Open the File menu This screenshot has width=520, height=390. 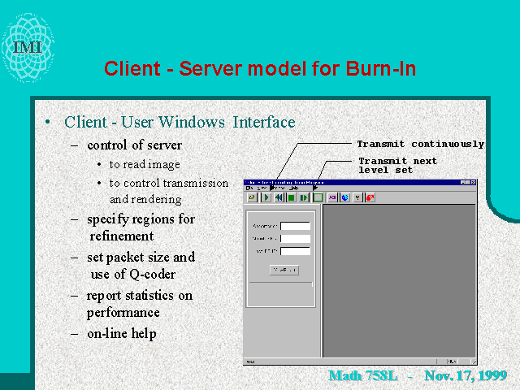pyautogui.click(x=249, y=188)
